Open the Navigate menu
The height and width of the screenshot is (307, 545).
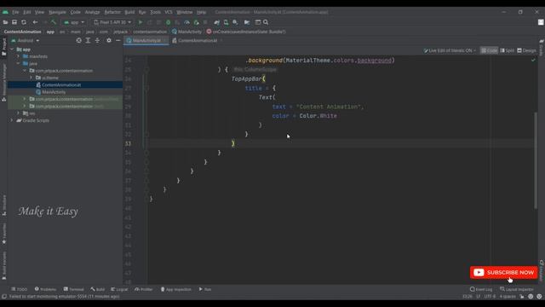tap(57, 12)
